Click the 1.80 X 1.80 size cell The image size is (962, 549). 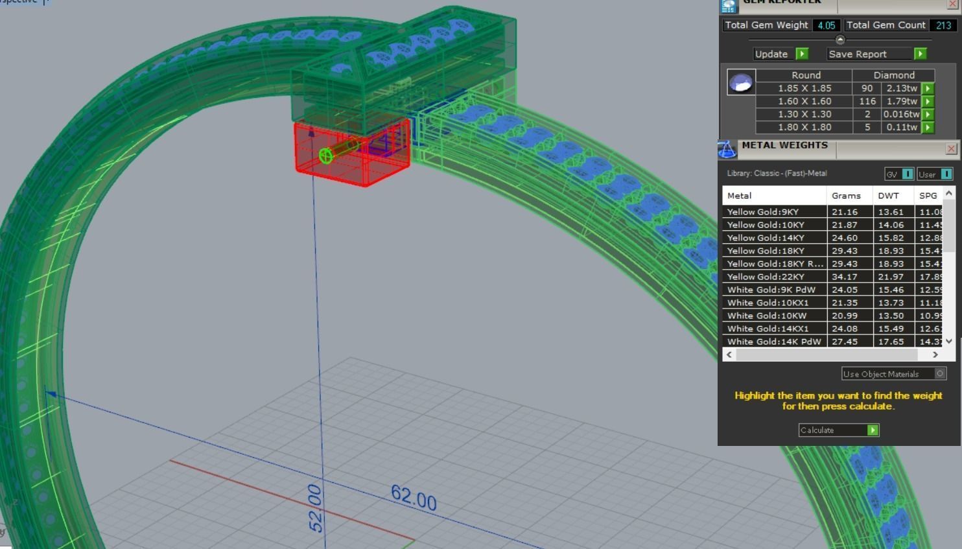point(804,128)
